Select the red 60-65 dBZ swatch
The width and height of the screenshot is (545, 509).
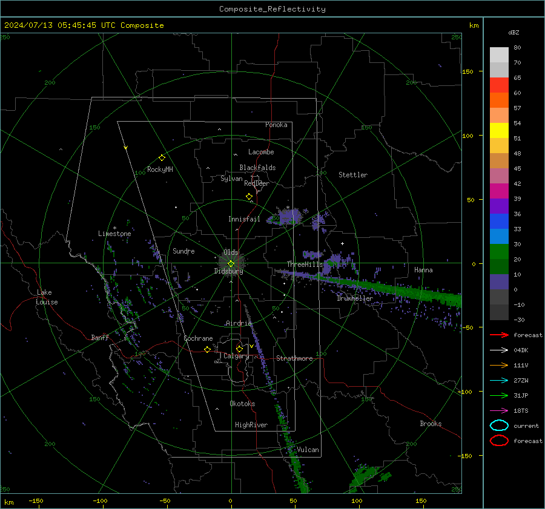tap(499, 85)
